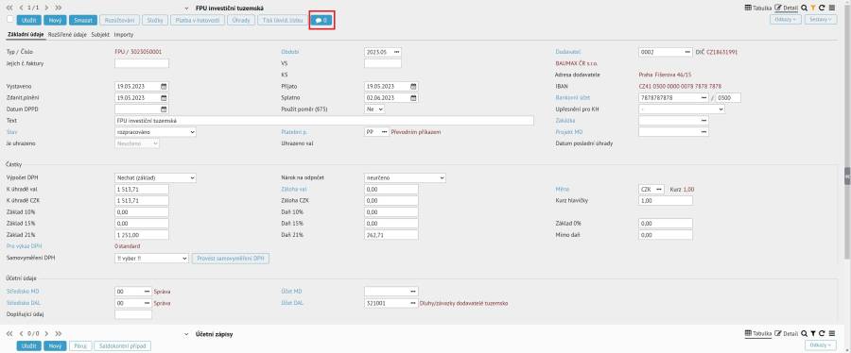Open calendar picker for Vystaveno date
The height and width of the screenshot is (353, 851).
164,86
